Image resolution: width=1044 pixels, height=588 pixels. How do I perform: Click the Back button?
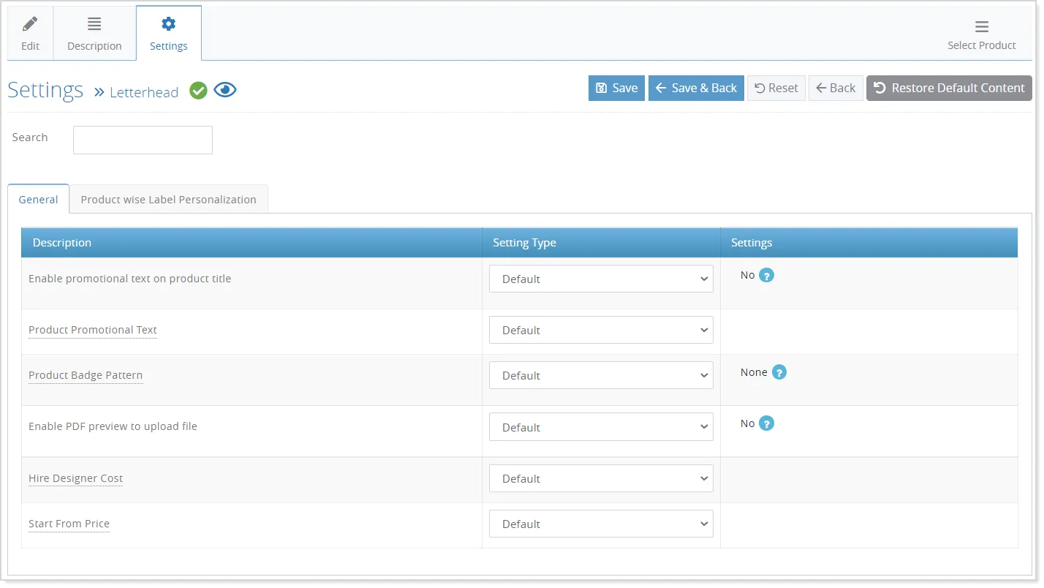(836, 88)
